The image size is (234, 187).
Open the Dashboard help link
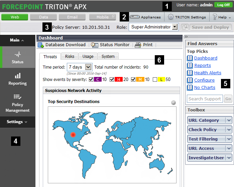206,58
